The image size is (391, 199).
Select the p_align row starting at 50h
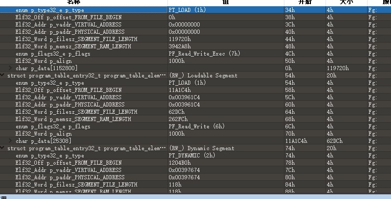(196, 61)
